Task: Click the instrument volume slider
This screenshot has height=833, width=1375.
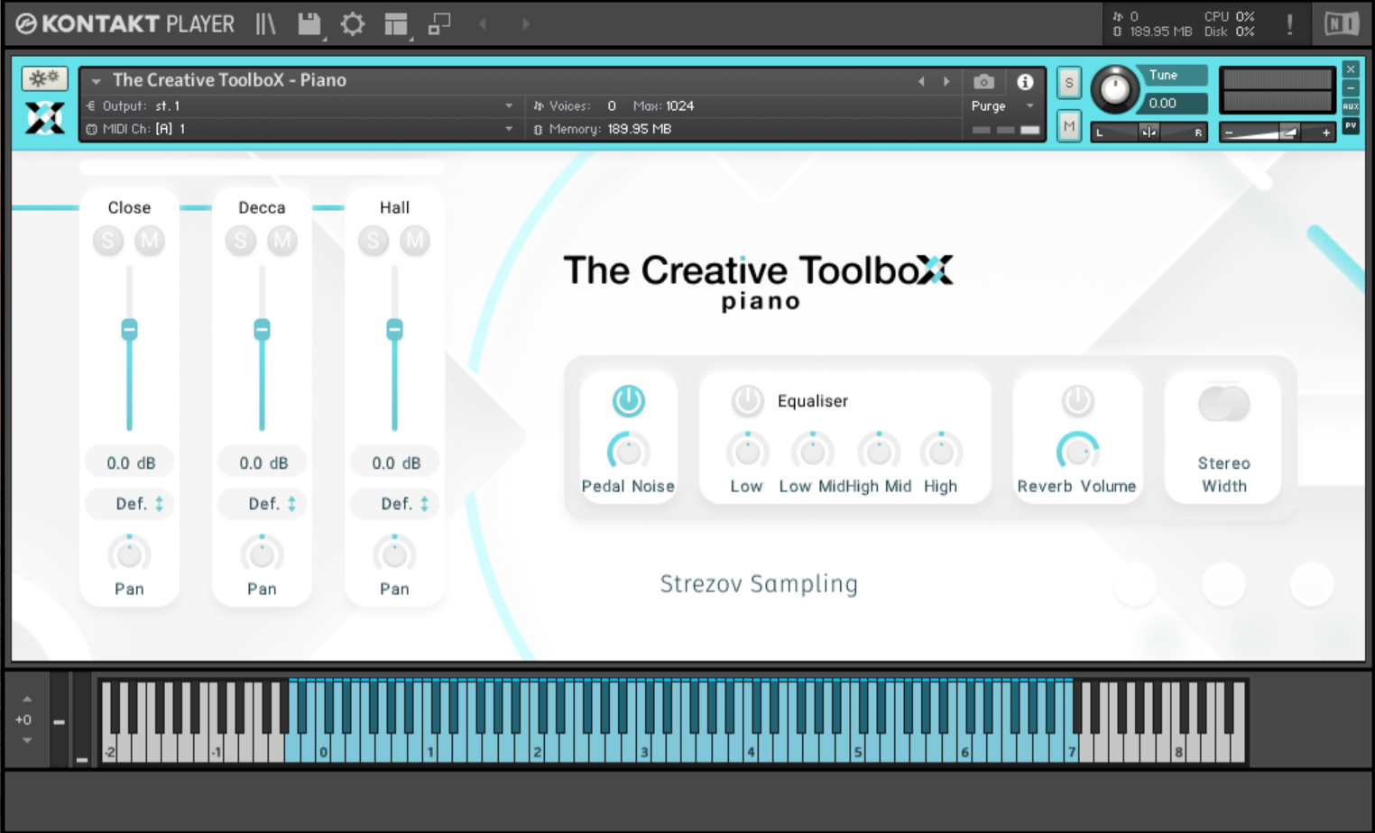Action: (1277, 133)
